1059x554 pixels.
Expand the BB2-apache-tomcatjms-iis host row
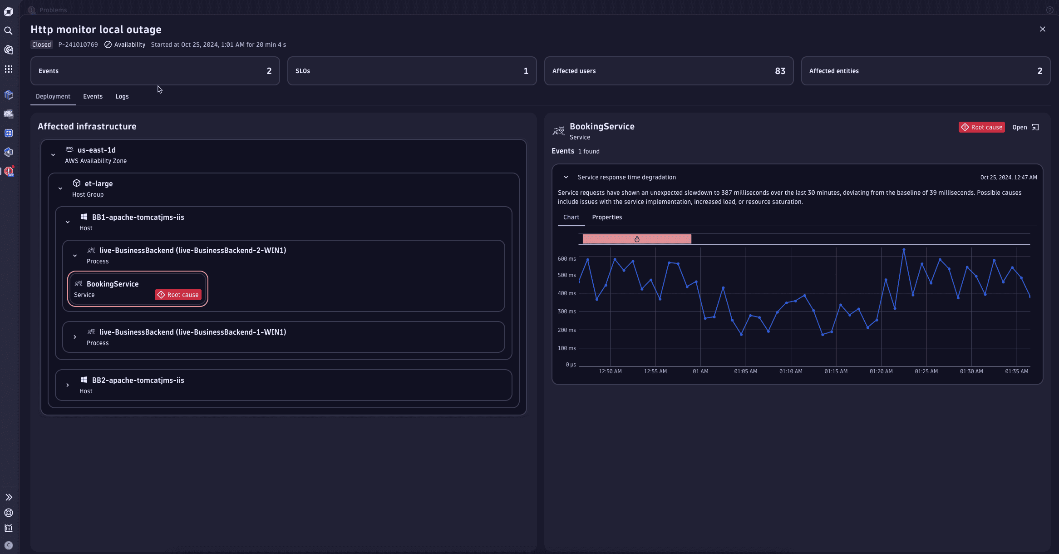coord(68,385)
